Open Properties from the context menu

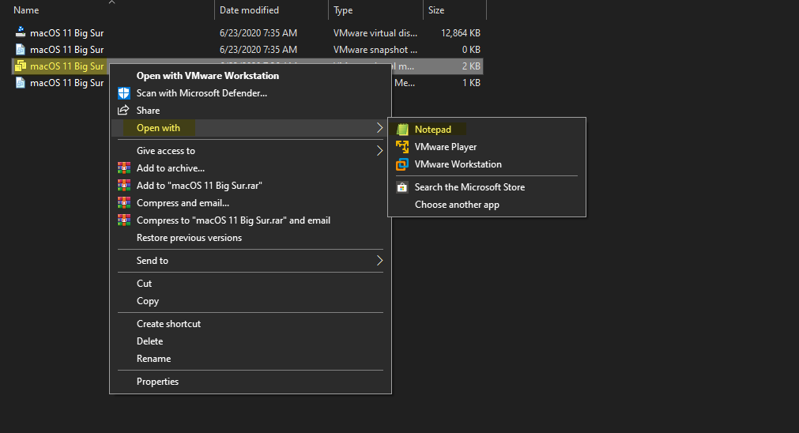pos(157,382)
